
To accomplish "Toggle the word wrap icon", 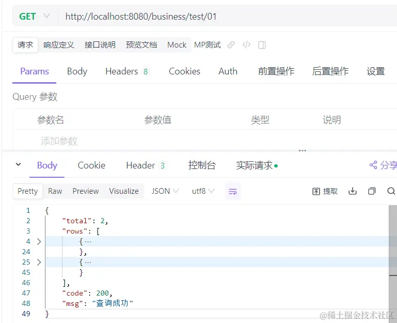I will pyautogui.click(x=233, y=191).
